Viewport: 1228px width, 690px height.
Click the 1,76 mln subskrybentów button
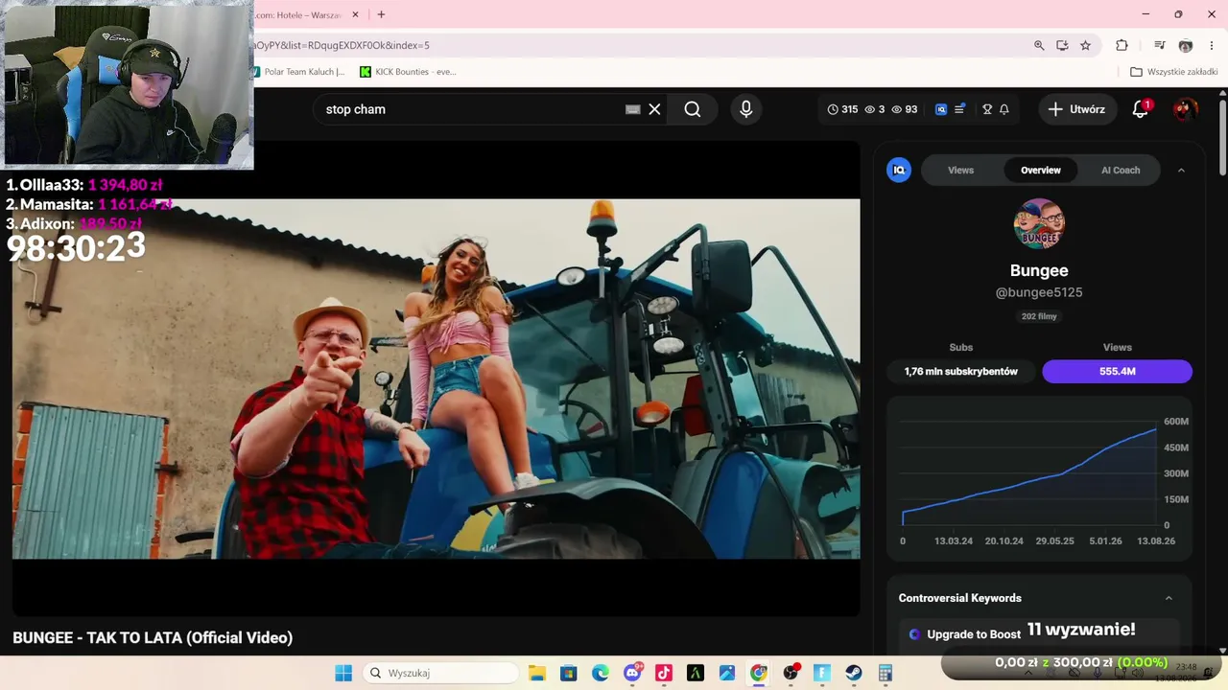[960, 371]
